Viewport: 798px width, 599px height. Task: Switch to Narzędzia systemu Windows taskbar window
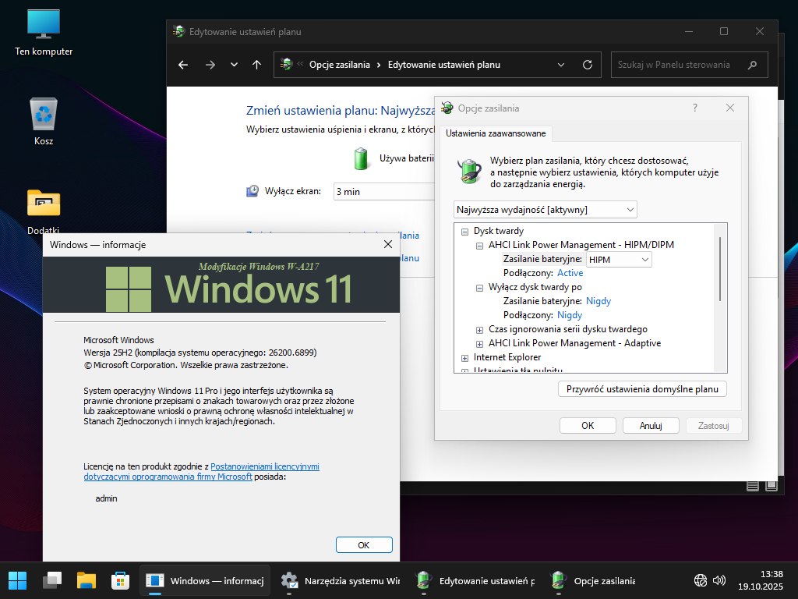click(340, 580)
